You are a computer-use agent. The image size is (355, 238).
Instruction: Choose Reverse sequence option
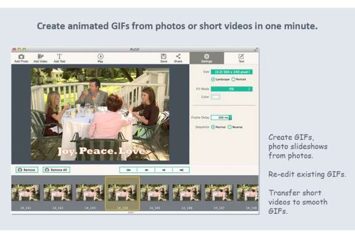pos(230,127)
